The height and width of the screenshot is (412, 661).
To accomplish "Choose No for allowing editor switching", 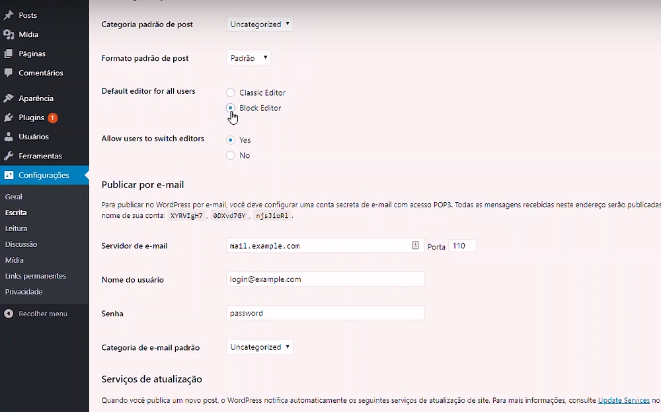I will click(230, 155).
